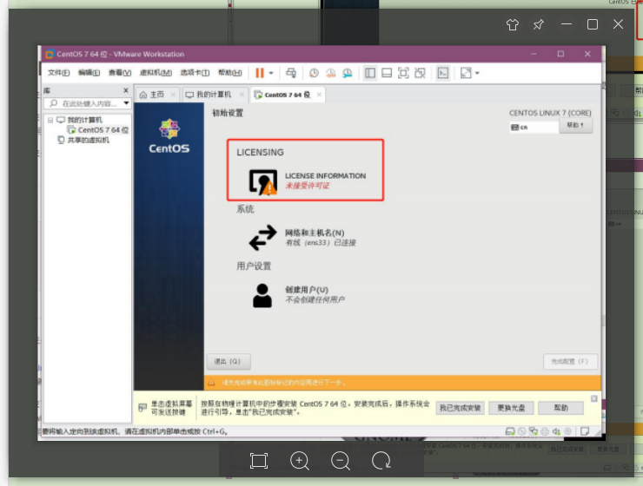
Task: Enter full screen mode icon
Action: (403, 73)
